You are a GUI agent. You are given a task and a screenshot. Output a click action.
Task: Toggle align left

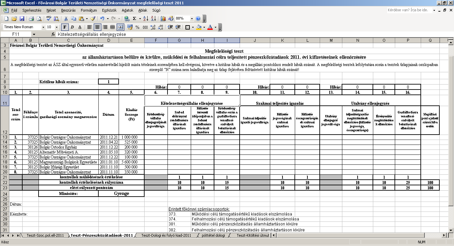tap(90, 27)
